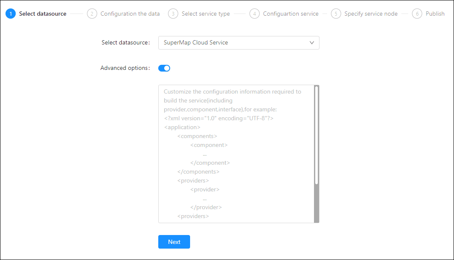Disable the Advanced options switch
454x260 pixels.
pyautogui.click(x=164, y=68)
